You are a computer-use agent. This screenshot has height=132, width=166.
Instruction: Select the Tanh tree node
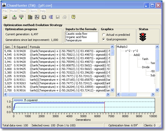pyautogui.click(x=145, y=59)
